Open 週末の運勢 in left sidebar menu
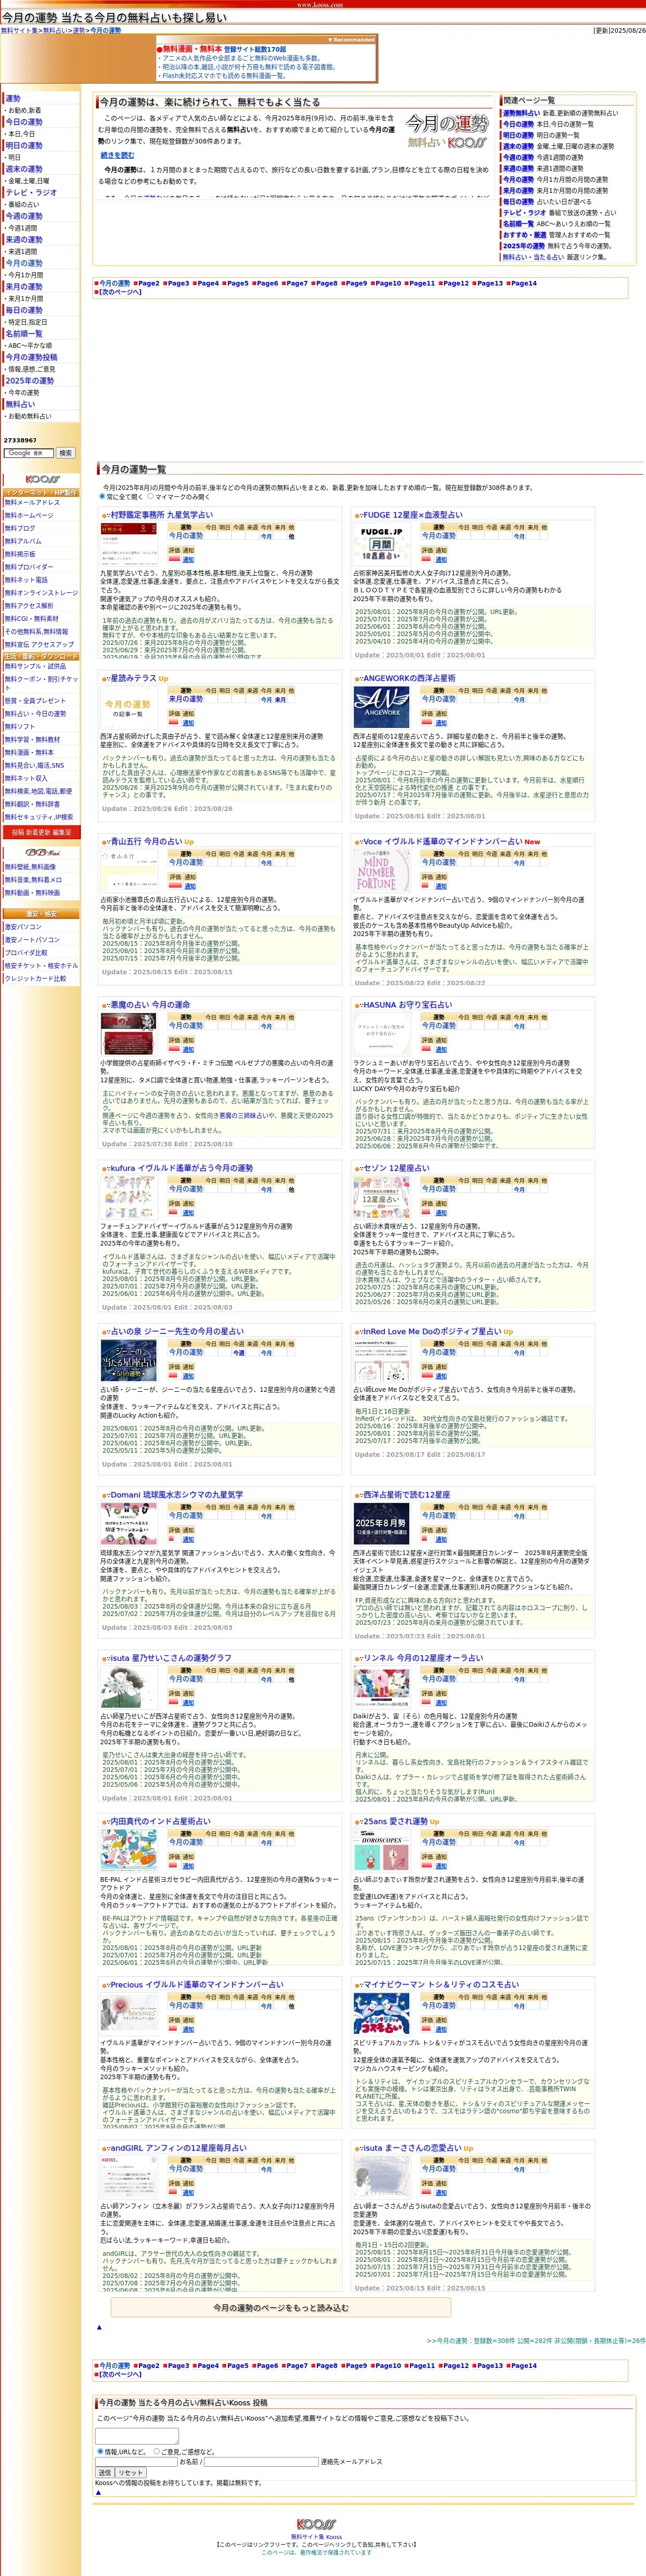Screen dimensions: 646x2576 click(24, 169)
